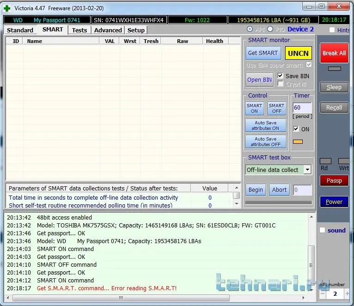
Task: Expand the Off-line data collect dropdown
Action: click(x=307, y=170)
